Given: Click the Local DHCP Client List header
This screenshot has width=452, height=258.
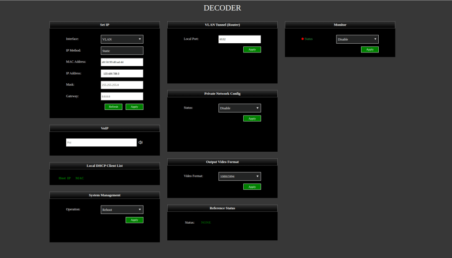Looking at the screenshot, I should click(x=105, y=165).
